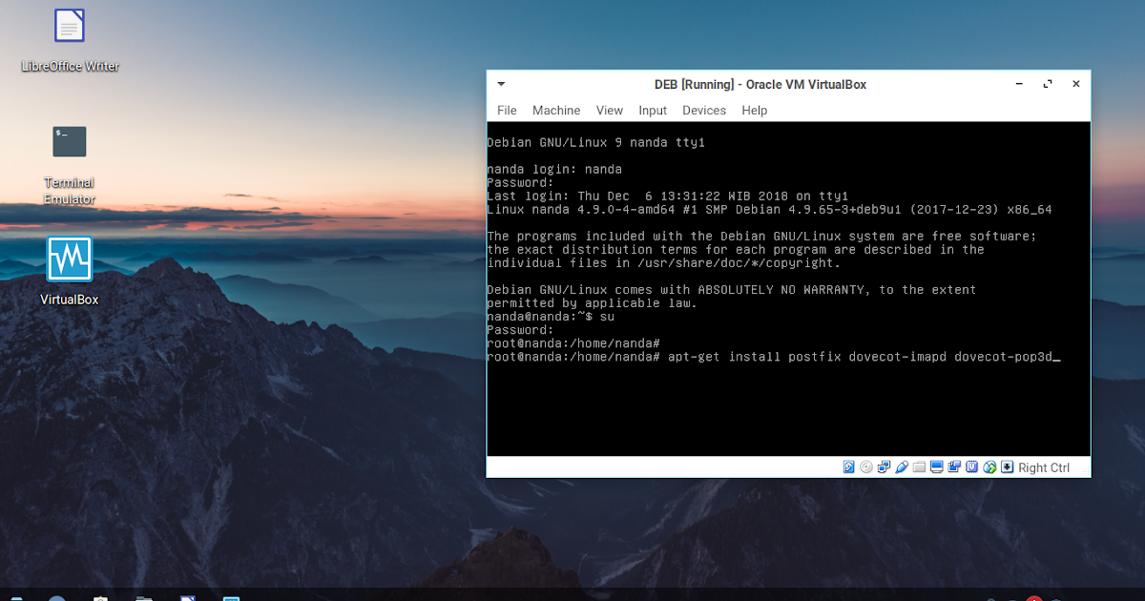Open the network adapter status icon
This screenshot has width=1145, height=601.
tap(884, 467)
